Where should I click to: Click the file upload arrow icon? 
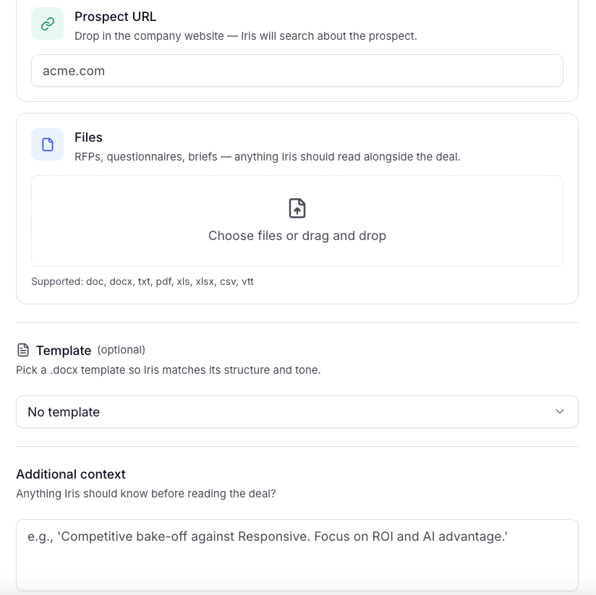297,207
